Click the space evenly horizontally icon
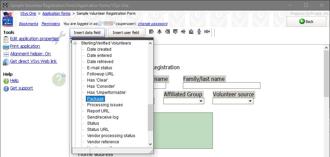 207,32
